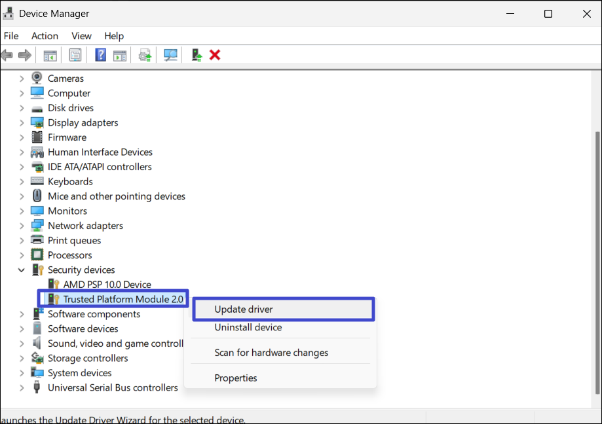Select Uninstall device in context menu
The width and height of the screenshot is (602, 424).
click(x=248, y=327)
